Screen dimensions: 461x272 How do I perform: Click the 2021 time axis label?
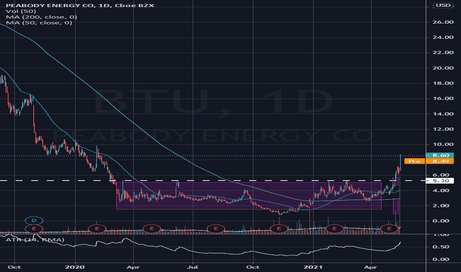[313, 267]
